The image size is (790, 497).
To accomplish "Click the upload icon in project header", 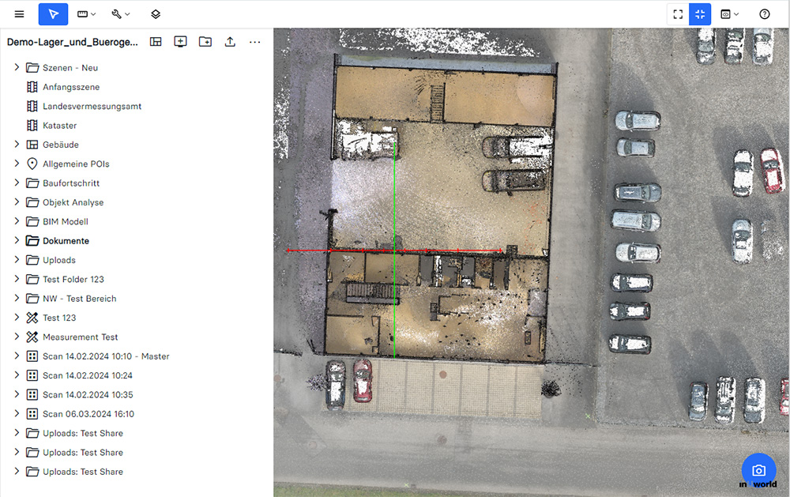I will point(230,42).
